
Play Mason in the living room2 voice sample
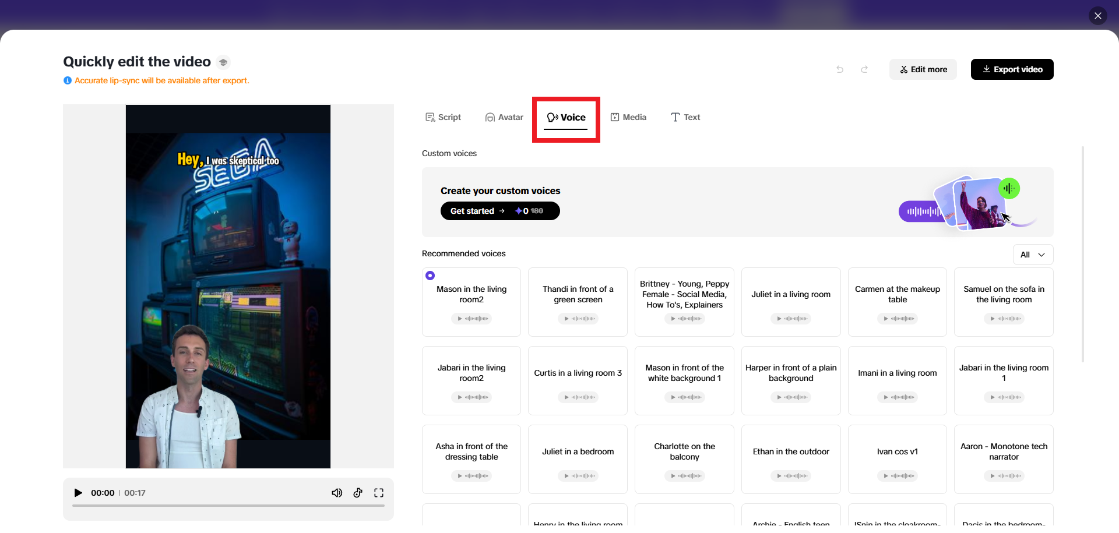click(471, 319)
